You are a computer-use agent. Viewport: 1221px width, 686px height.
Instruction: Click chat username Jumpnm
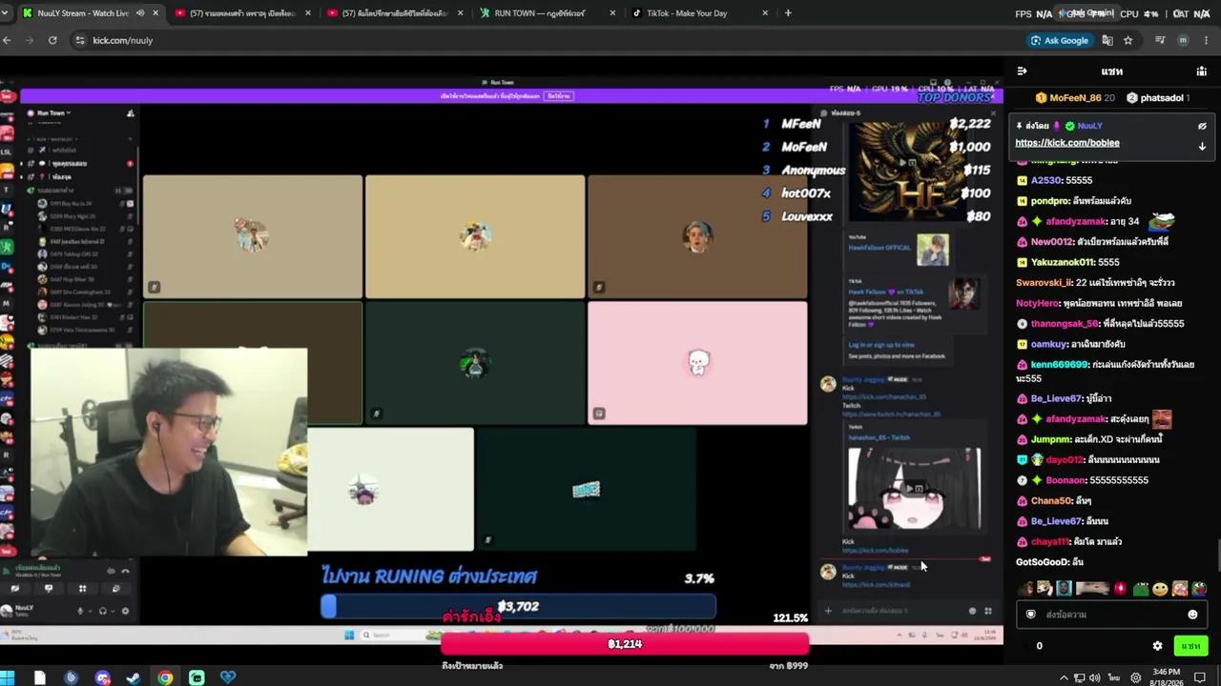(1051, 439)
